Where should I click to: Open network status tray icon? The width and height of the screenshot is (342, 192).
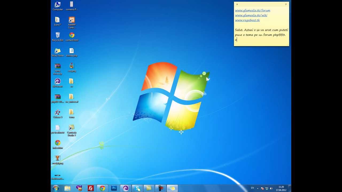[x=267, y=189]
